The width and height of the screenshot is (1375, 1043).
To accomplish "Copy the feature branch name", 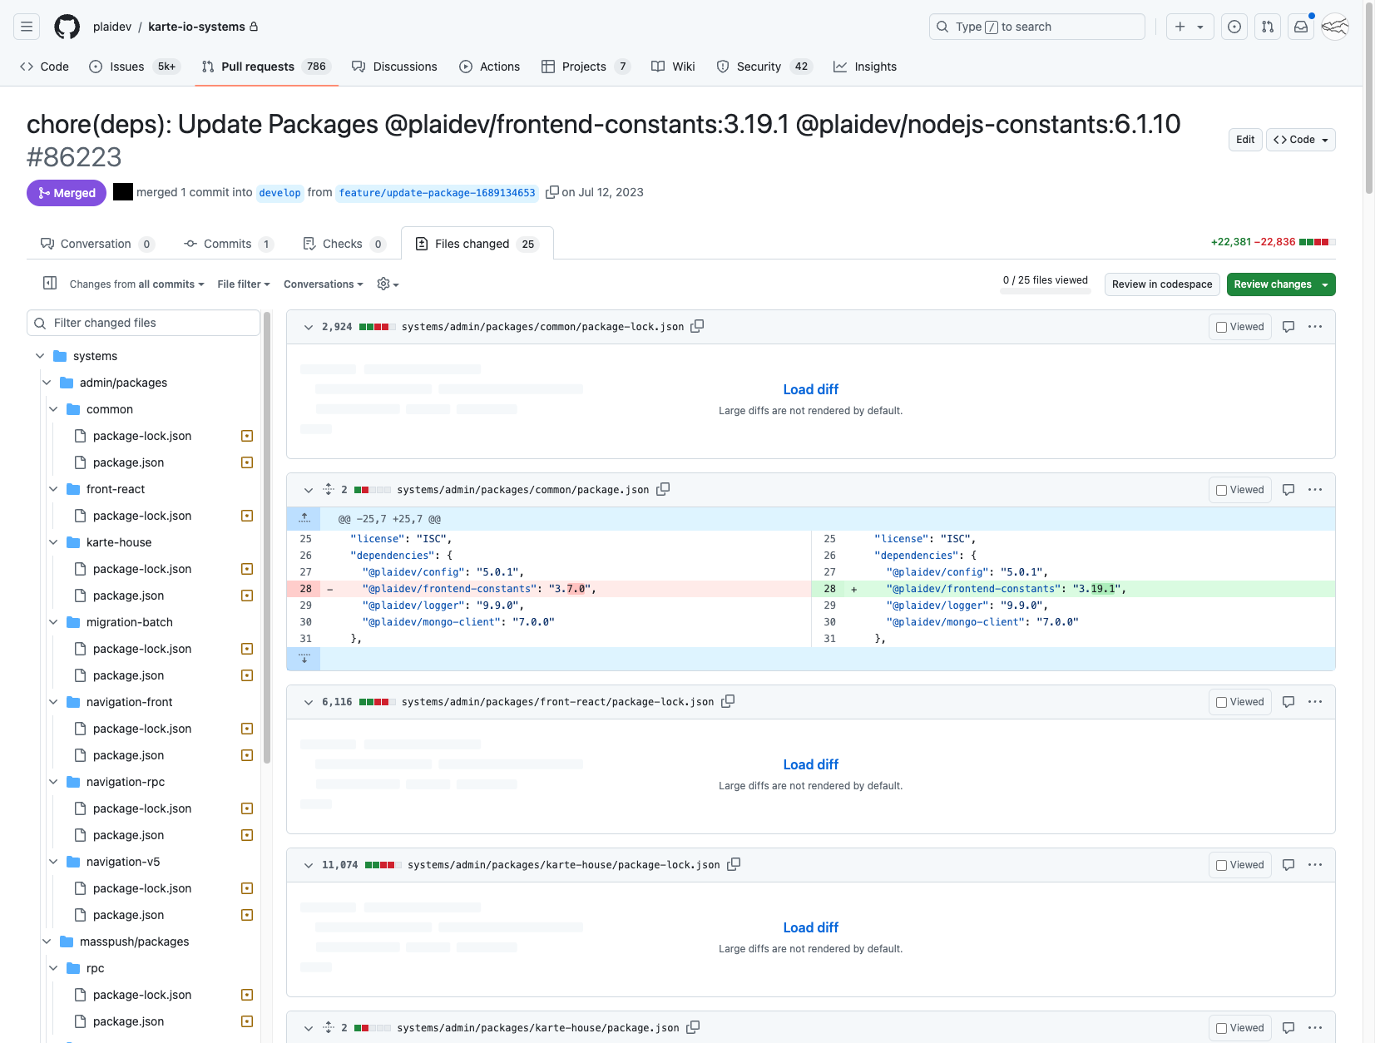I will coord(552,192).
